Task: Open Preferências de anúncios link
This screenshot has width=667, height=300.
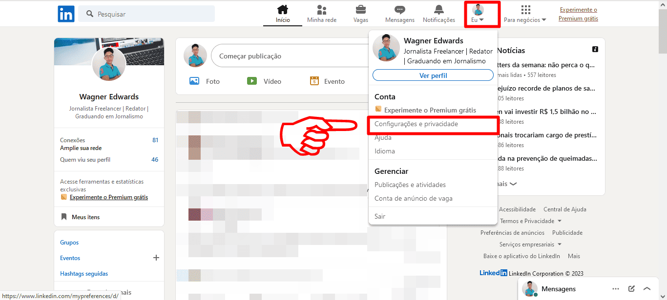Action: tap(512, 233)
